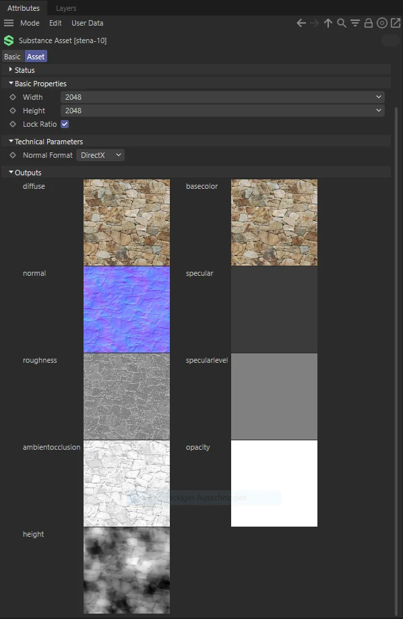
Task: Toggle the Normal Format keyframe diamond
Action: 13,155
